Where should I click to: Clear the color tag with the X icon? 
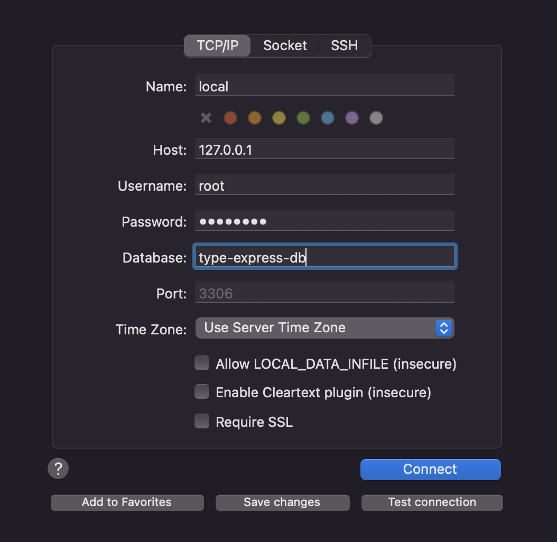pyautogui.click(x=206, y=118)
